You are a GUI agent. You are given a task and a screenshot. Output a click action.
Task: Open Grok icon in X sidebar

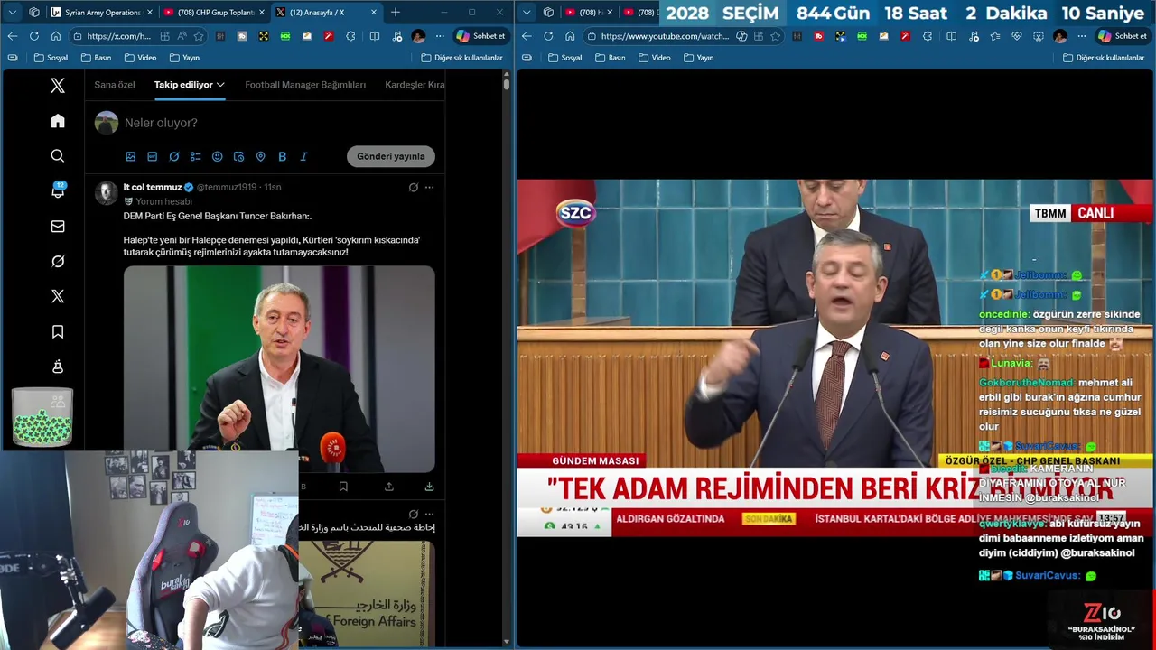[x=58, y=261]
